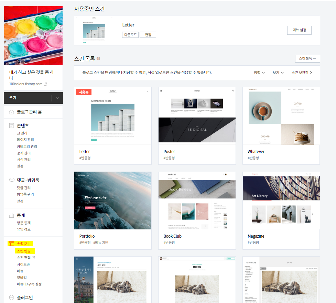Click the 플러그인 section header
This screenshot has width=336, height=303.
[25, 297]
